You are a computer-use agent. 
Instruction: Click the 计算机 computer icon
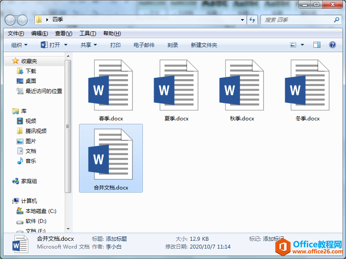tap(16, 201)
